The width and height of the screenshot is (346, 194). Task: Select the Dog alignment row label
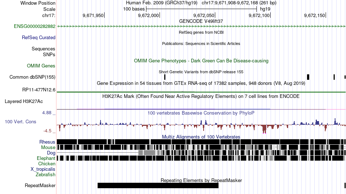click(x=51, y=153)
